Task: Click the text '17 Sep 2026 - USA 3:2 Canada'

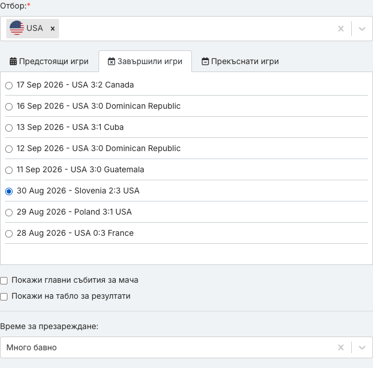Action: pos(75,85)
